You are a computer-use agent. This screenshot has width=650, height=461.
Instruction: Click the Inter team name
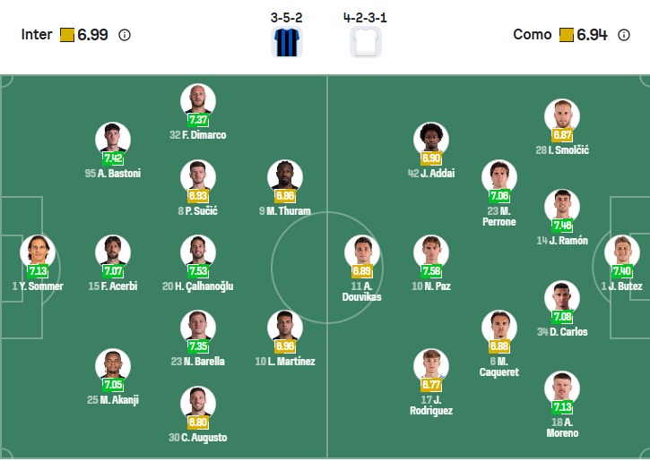click(37, 35)
